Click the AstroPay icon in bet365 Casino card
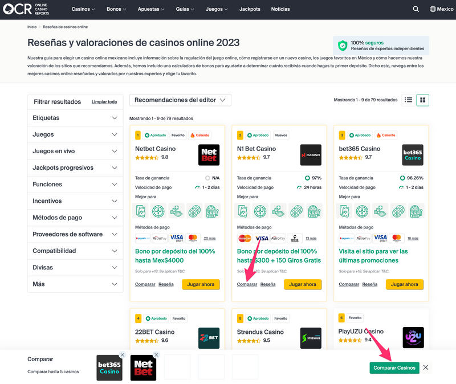The height and width of the screenshot is (384, 456). (364, 238)
